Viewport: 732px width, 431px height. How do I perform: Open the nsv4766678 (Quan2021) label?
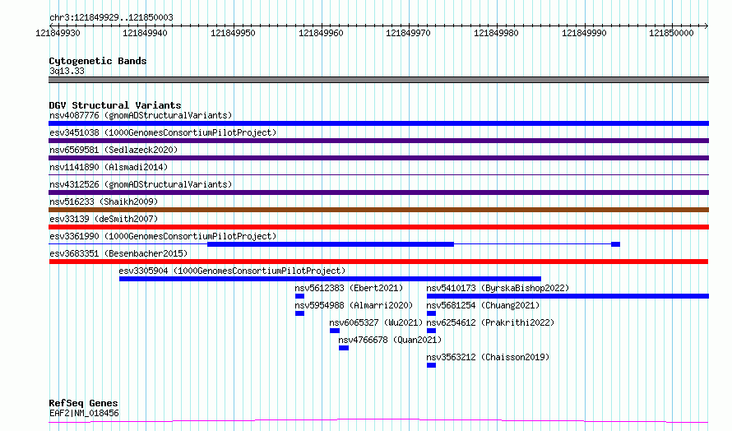[390, 340]
